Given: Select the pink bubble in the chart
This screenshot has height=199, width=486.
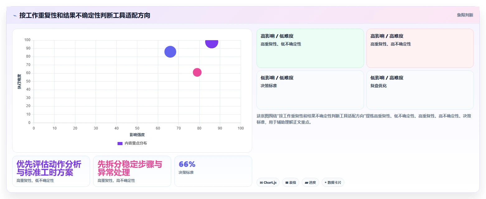Looking at the screenshot, I should tap(197, 72).
